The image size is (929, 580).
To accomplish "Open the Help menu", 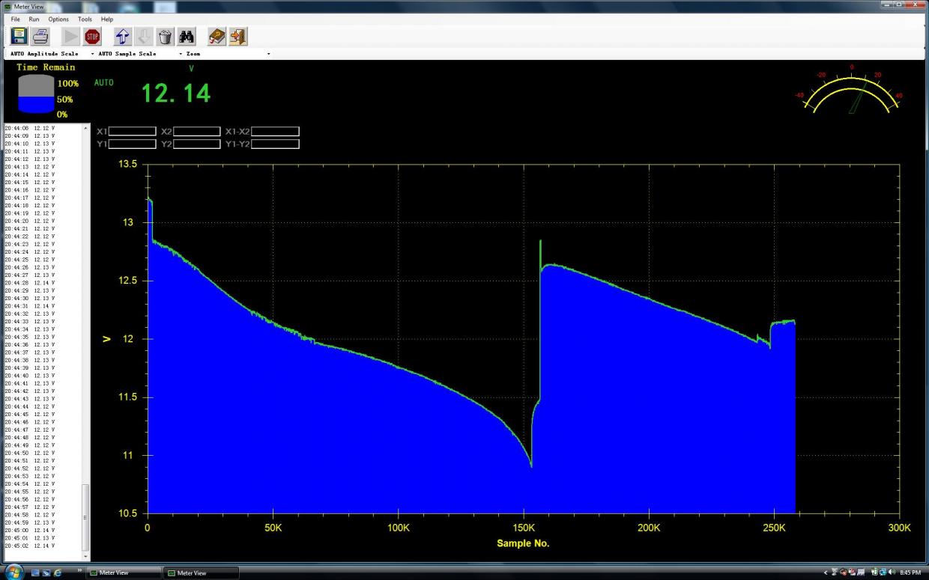I will tap(107, 19).
